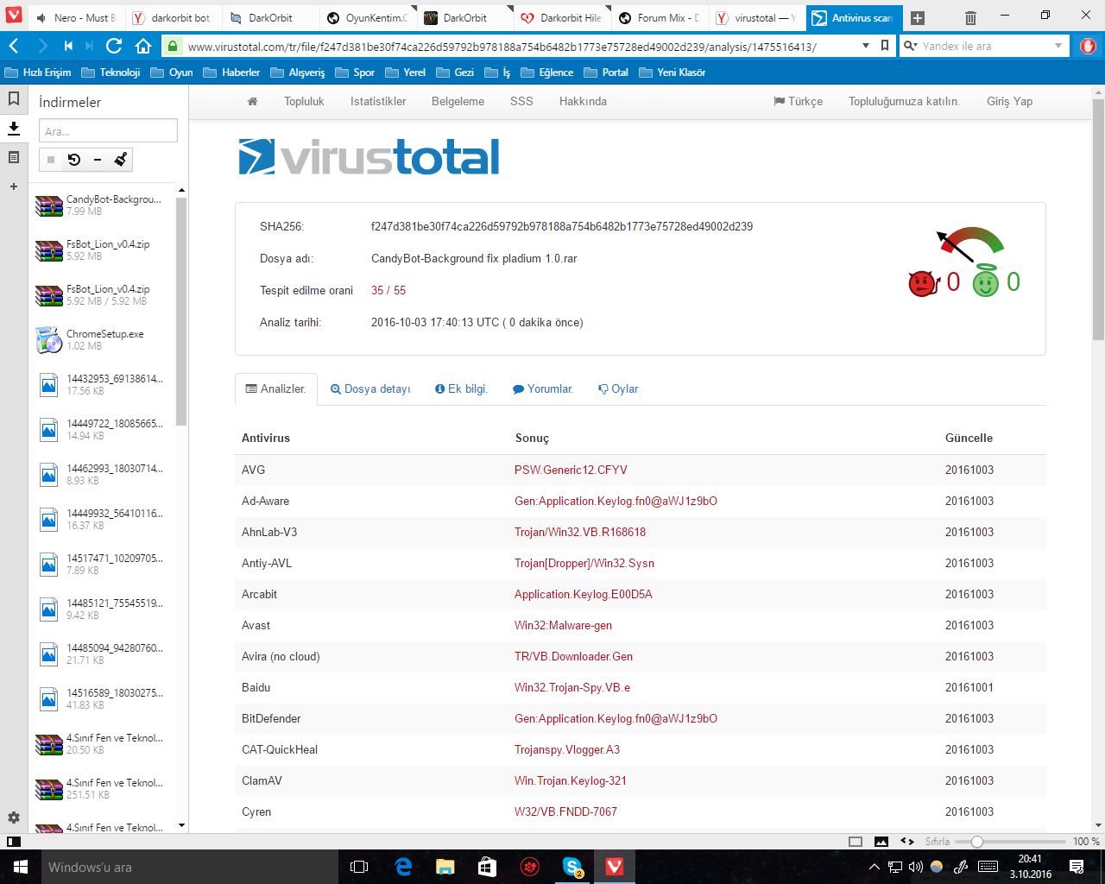This screenshot has height=884, width=1105.
Task: Go back to the previous page
Action: click(14, 46)
